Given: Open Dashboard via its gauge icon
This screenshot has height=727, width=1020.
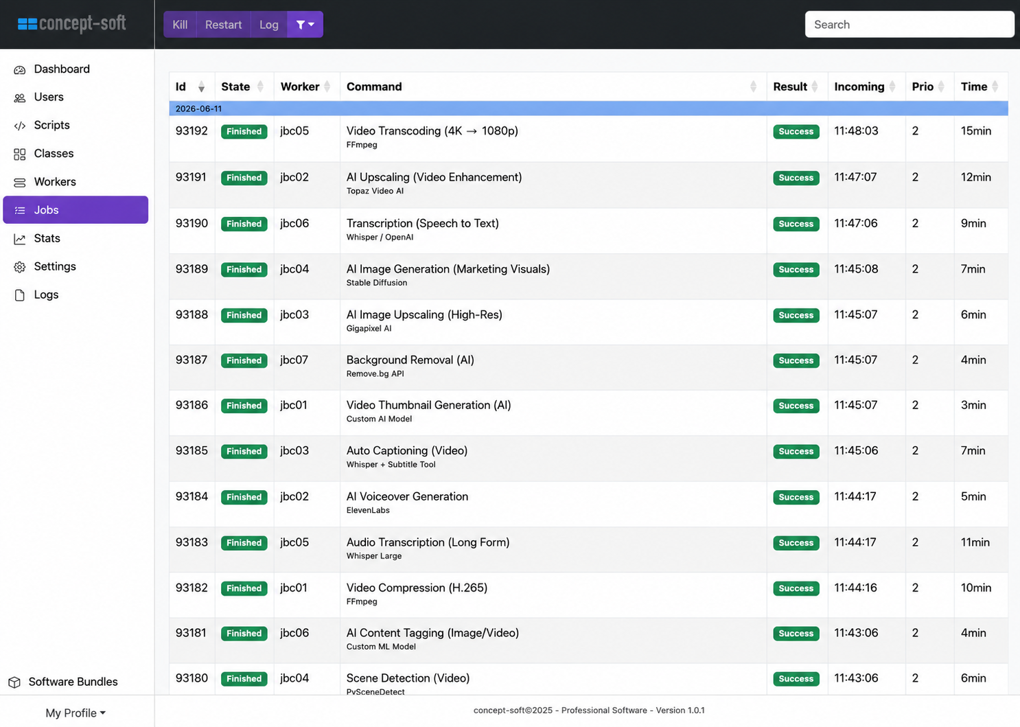Looking at the screenshot, I should point(20,69).
